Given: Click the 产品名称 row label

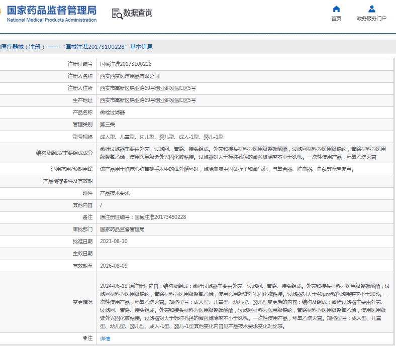Looking at the screenshot, I should coord(82,112).
